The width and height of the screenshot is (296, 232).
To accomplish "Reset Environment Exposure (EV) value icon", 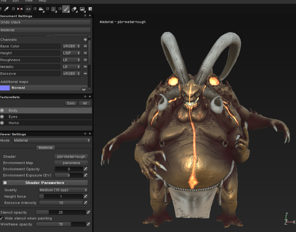I will pyautogui.click(x=86, y=175).
